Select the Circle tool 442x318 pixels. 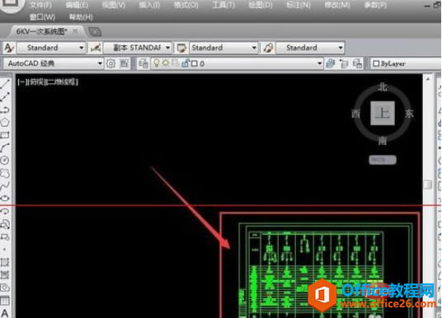pyautogui.click(x=5, y=161)
